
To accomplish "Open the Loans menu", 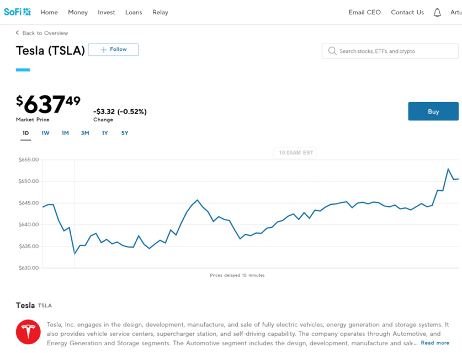I will [x=134, y=12].
